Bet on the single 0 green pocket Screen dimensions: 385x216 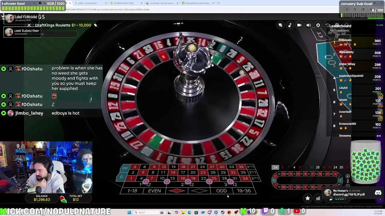121,177
